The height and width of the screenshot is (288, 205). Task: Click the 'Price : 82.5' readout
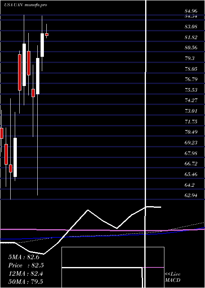[x=26, y=265]
